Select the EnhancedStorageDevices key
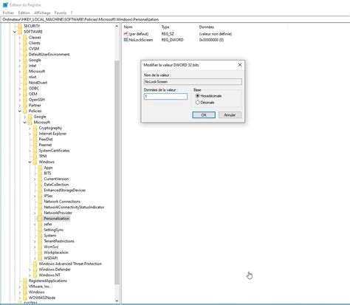350x305 pixels. [65, 190]
